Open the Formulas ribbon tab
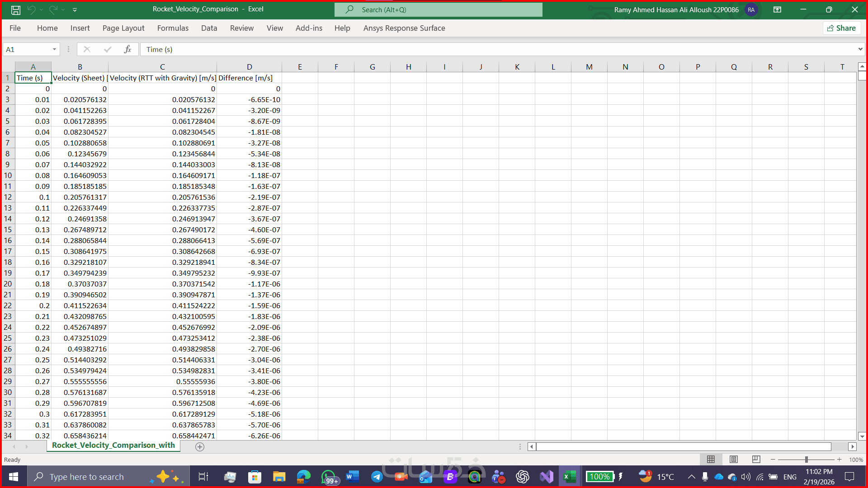The width and height of the screenshot is (868, 488). click(173, 28)
